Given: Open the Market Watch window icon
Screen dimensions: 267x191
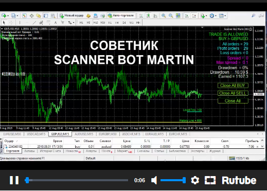Looking at the screenshot, I should (24, 16).
